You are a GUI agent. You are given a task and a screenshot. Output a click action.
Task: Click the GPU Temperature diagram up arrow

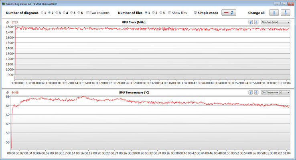pyautogui.click(x=251, y=93)
